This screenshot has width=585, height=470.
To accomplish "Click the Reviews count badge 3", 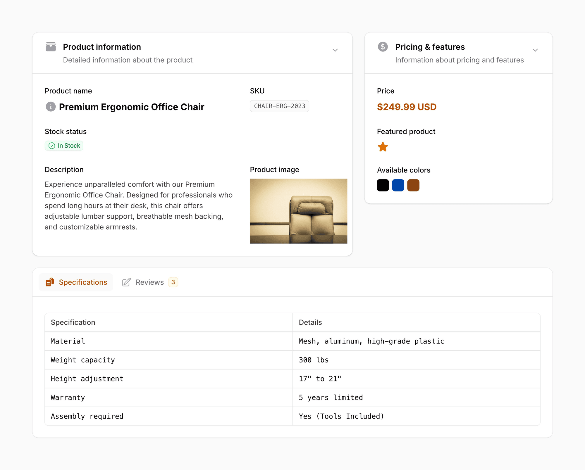I will point(173,282).
